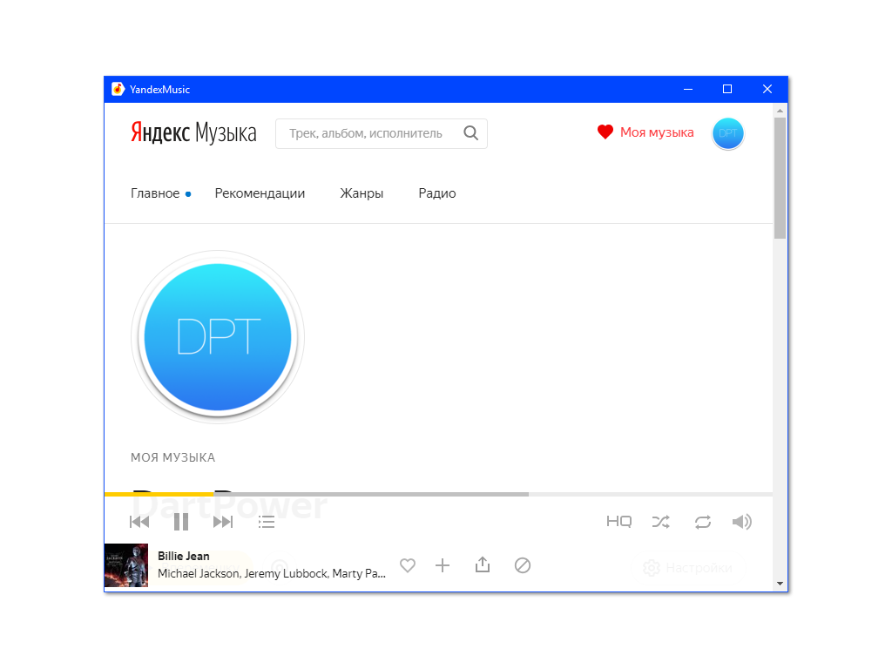Click the scrollbar up arrow
The height and width of the screenshot is (669, 892).
[x=780, y=111]
